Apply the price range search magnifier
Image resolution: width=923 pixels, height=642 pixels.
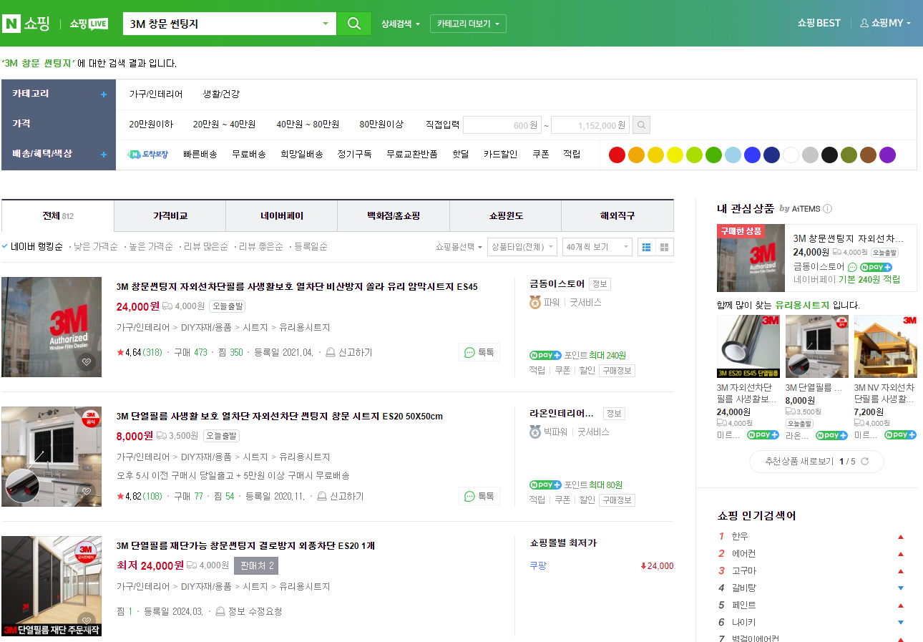point(642,125)
